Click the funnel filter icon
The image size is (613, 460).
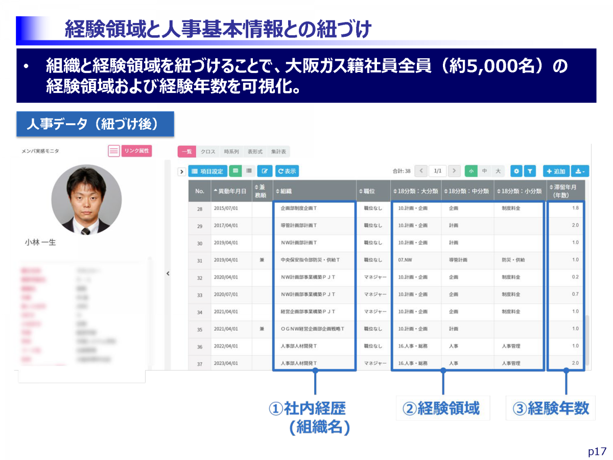click(530, 171)
